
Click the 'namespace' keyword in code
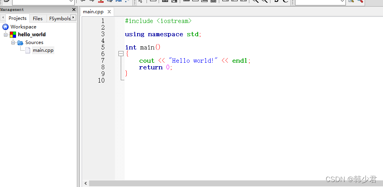click(x=165, y=34)
